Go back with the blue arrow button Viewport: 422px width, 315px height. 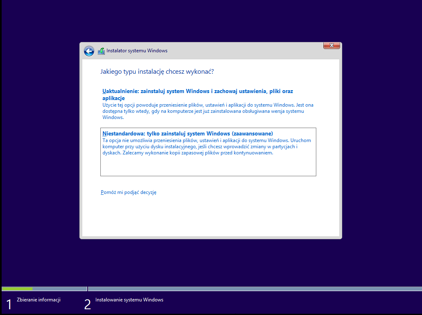pyautogui.click(x=89, y=51)
